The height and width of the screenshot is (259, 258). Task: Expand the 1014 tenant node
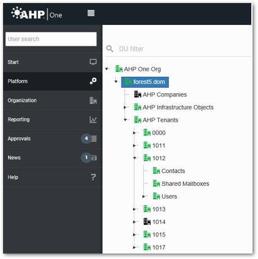click(x=134, y=222)
